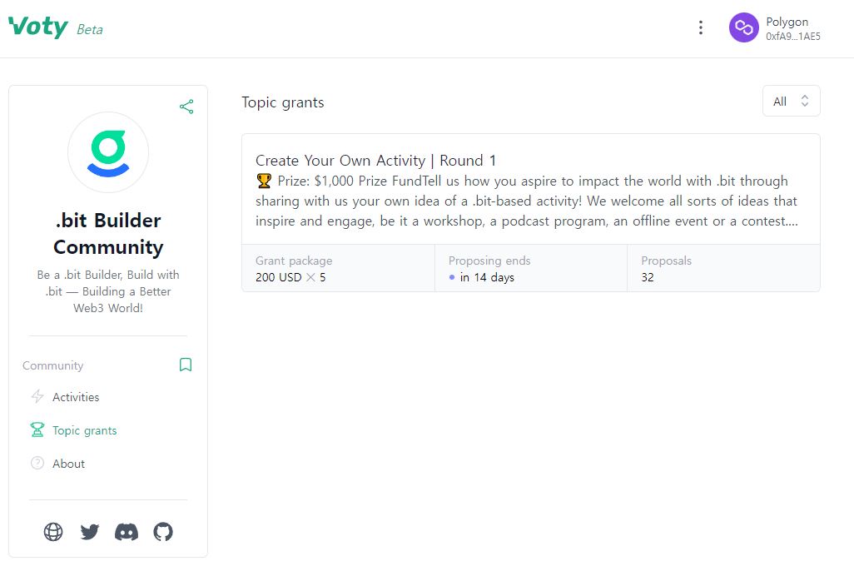This screenshot has width=854, height=571.
Task: Toggle the community bookmark icon
Action: tap(185, 365)
